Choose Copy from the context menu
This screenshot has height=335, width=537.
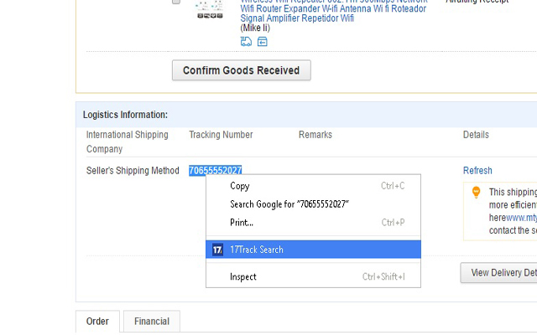[240, 186]
